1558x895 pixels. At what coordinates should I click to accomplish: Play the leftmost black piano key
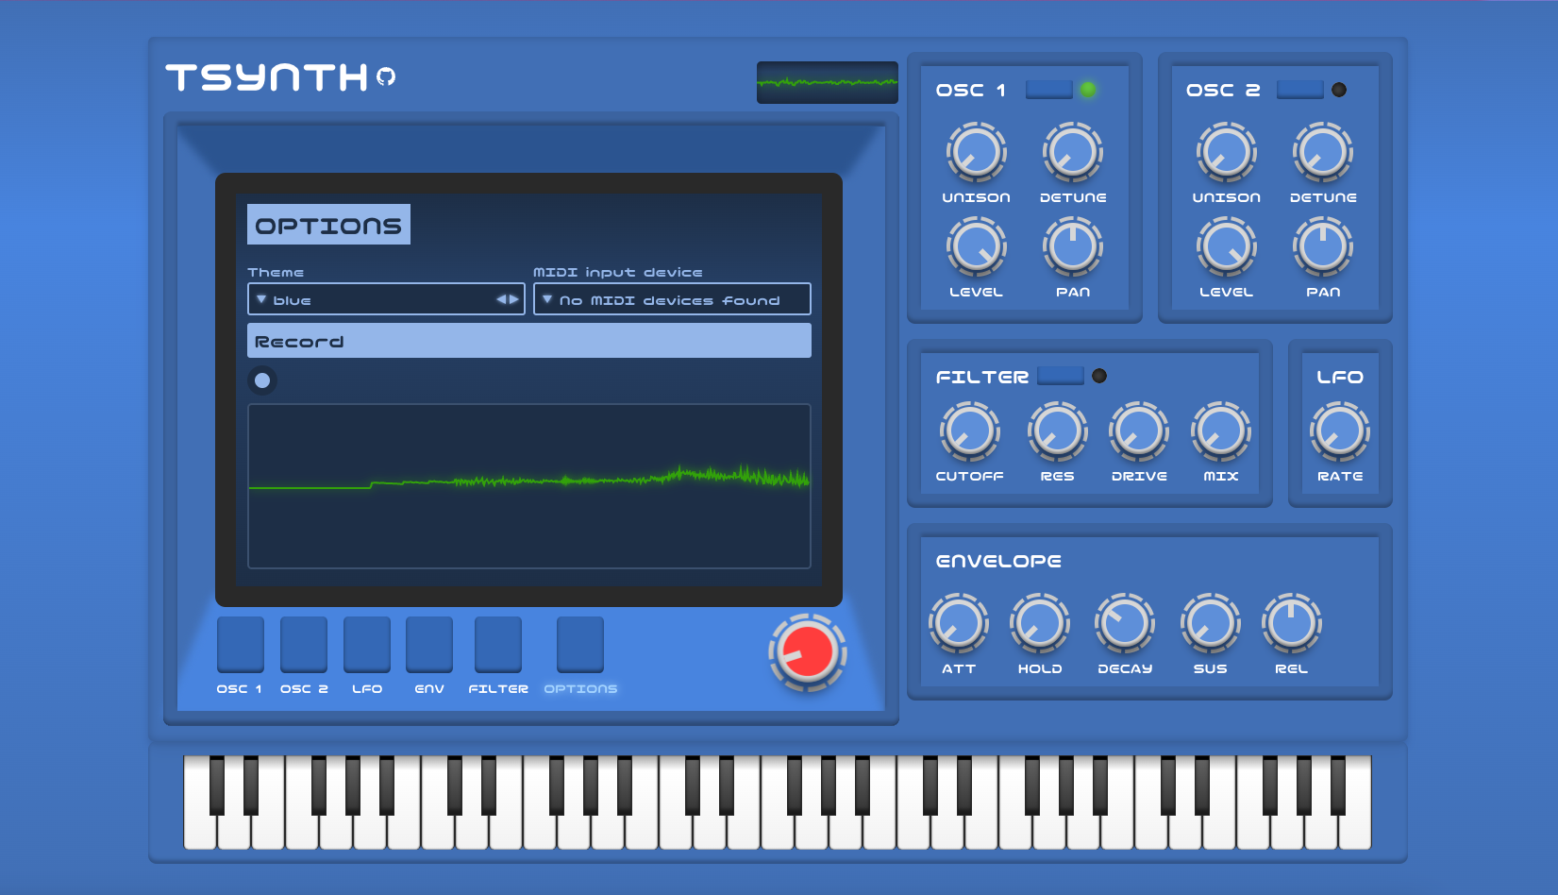click(217, 785)
